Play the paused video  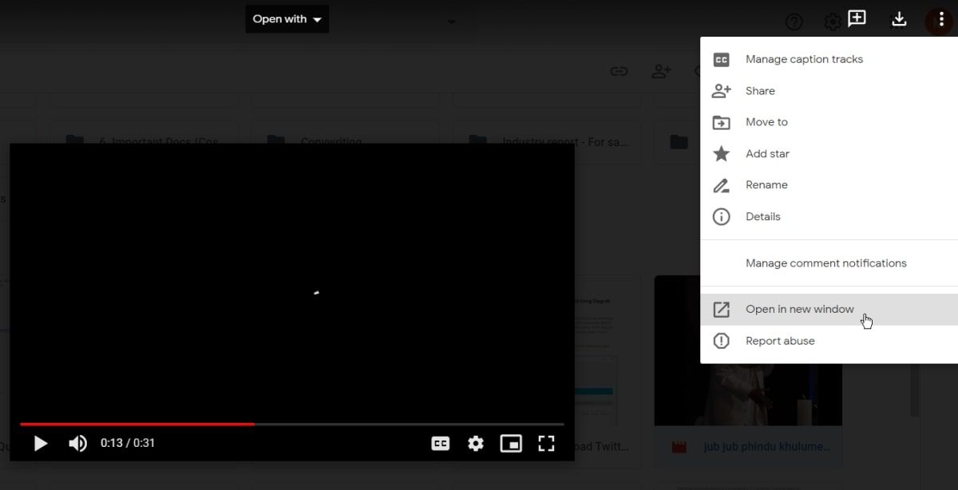(41, 444)
